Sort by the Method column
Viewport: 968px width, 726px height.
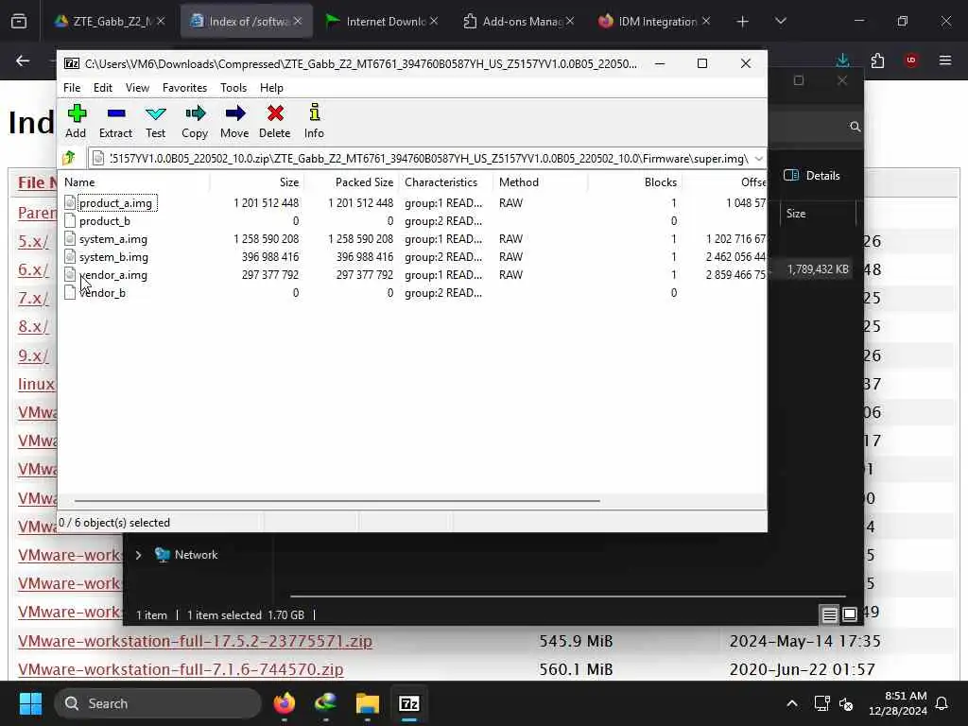539,182
